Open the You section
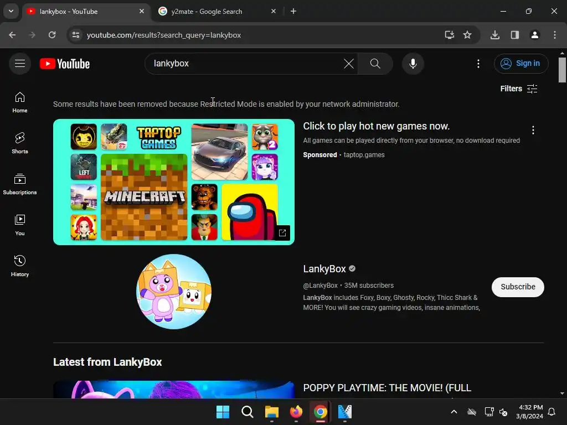 [x=20, y=225]
